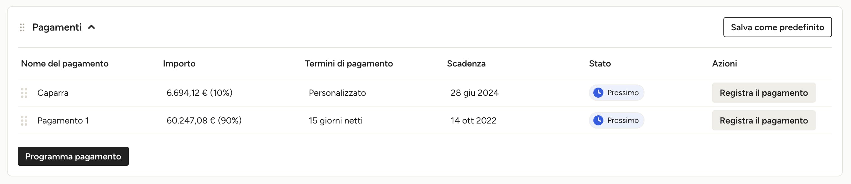
Task: Register payment for Pagamento 1 row
Action: pos(763,120)
